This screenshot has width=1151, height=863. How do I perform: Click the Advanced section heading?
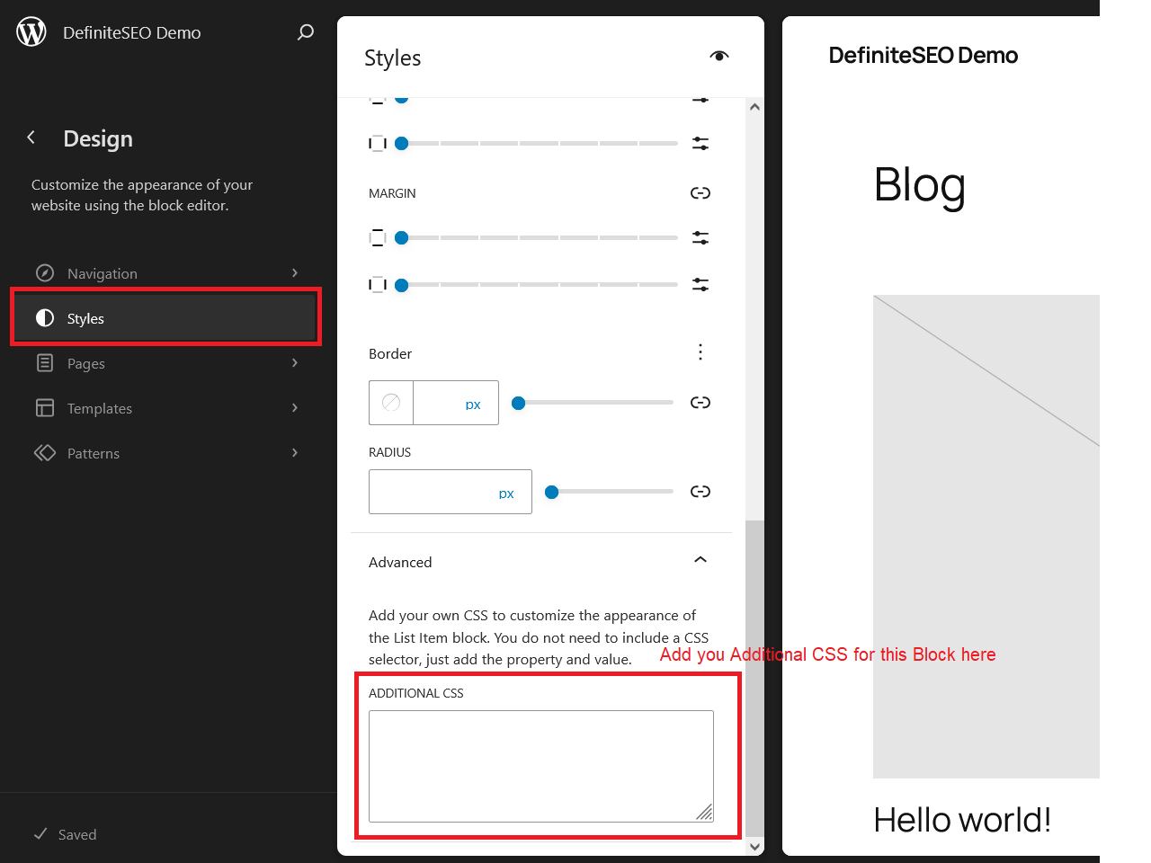400,562
